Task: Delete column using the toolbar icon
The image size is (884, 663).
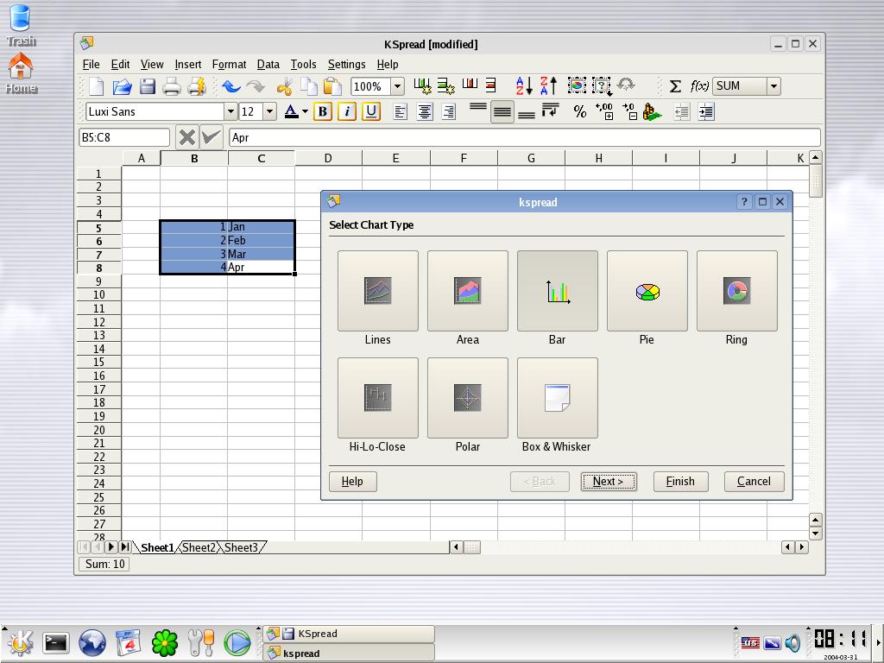Action: 470,85
